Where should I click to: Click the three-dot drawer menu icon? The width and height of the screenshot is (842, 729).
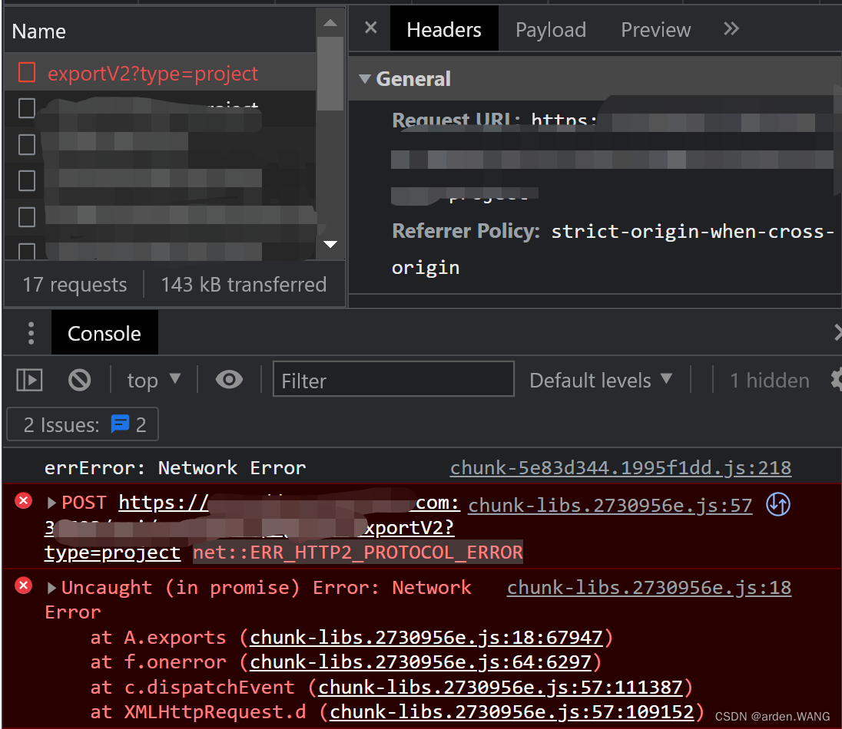click(x=31, y=333)
